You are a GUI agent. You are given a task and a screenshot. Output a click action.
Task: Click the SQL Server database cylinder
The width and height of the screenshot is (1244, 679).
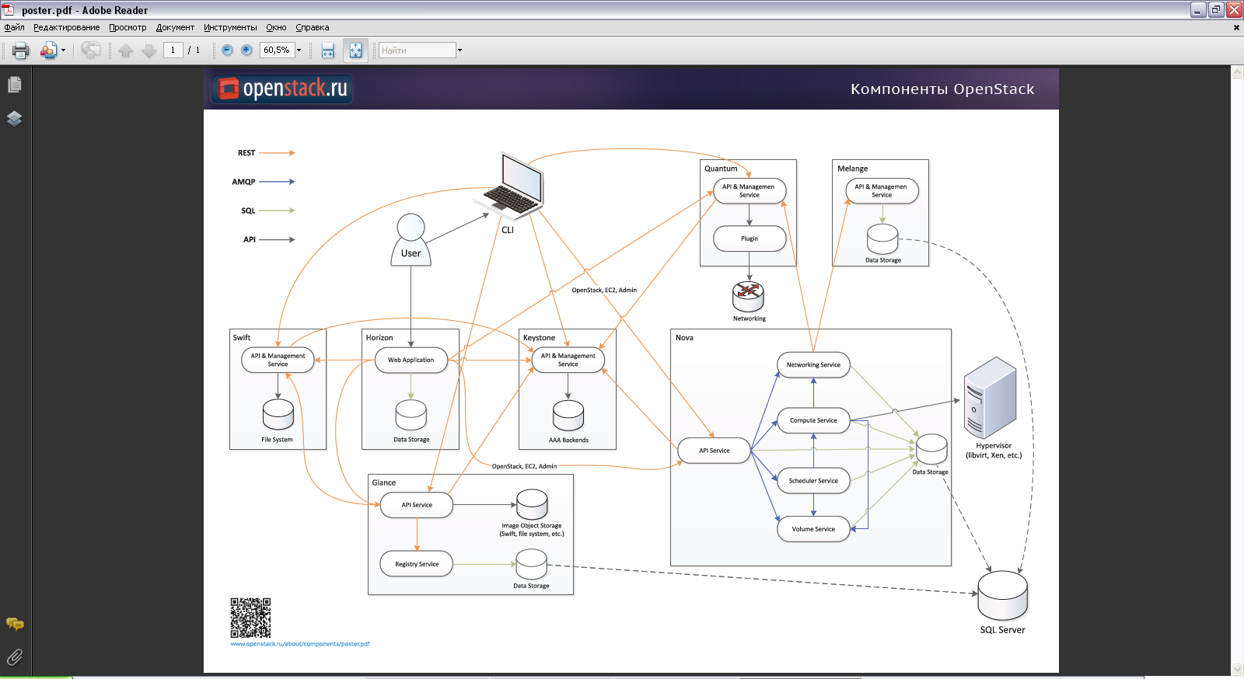coord(1003,595)
